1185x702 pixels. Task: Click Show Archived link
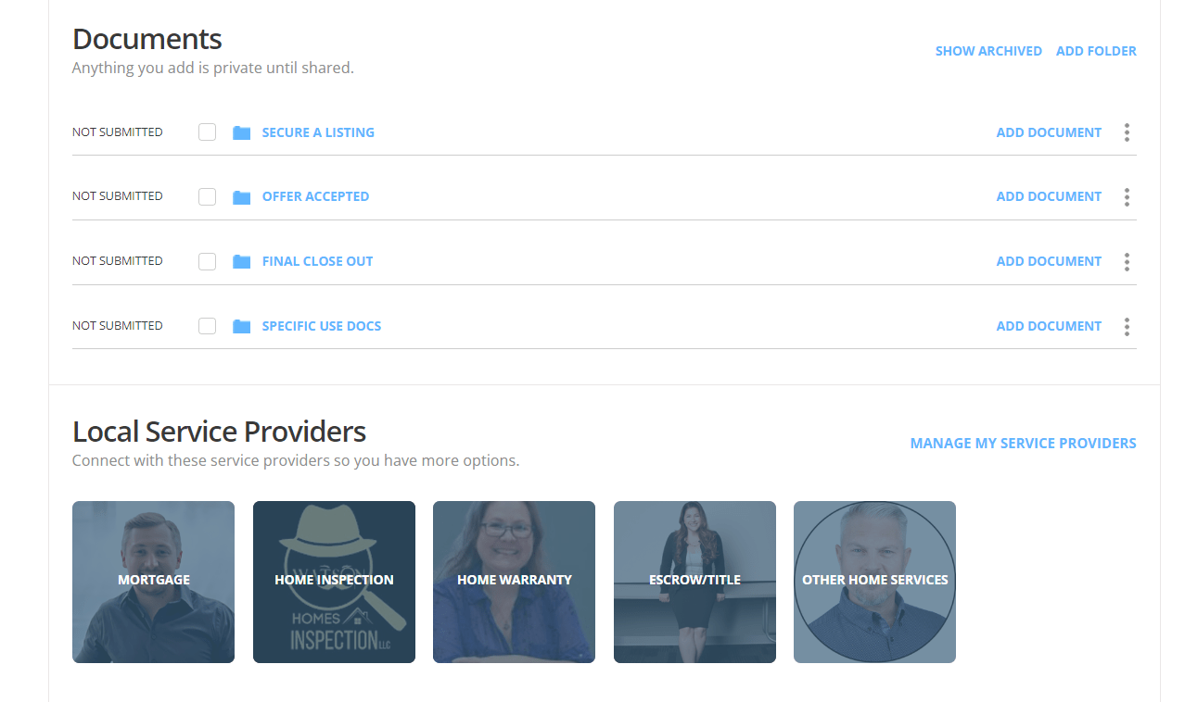[988, 51]
